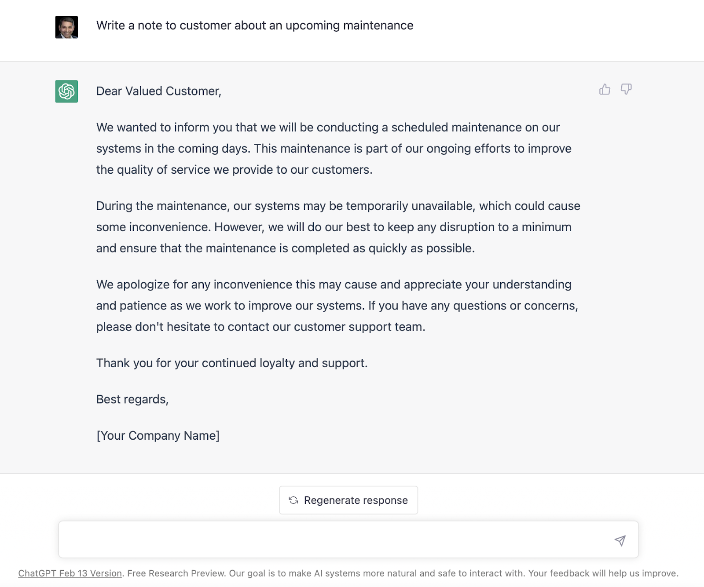Click the user profile photo avatar
This screenshot has height=587, width=704.
click(66, 27)
